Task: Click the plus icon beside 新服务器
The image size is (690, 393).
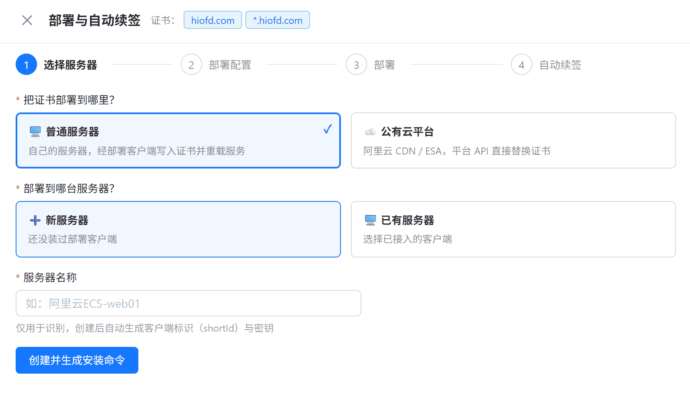Action: [35, 220]
